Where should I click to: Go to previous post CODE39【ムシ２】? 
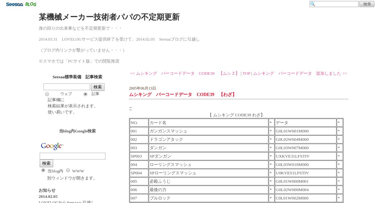[184, 73]
